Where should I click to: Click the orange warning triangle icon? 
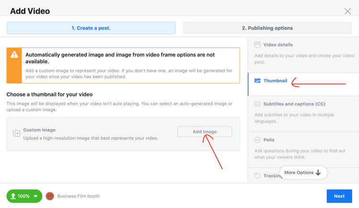(x=14, y=55)
